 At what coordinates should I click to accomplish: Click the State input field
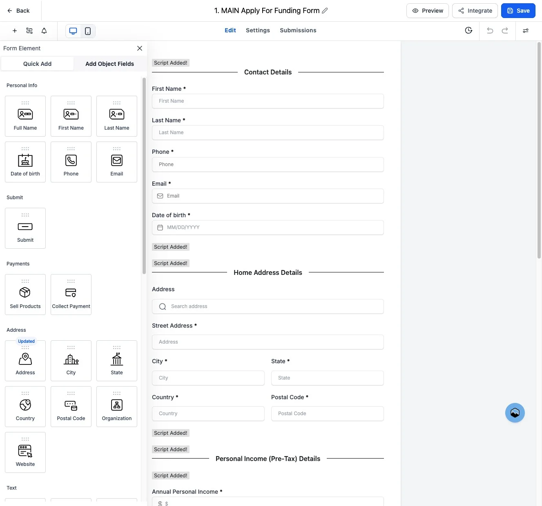(x=328, y=378)
